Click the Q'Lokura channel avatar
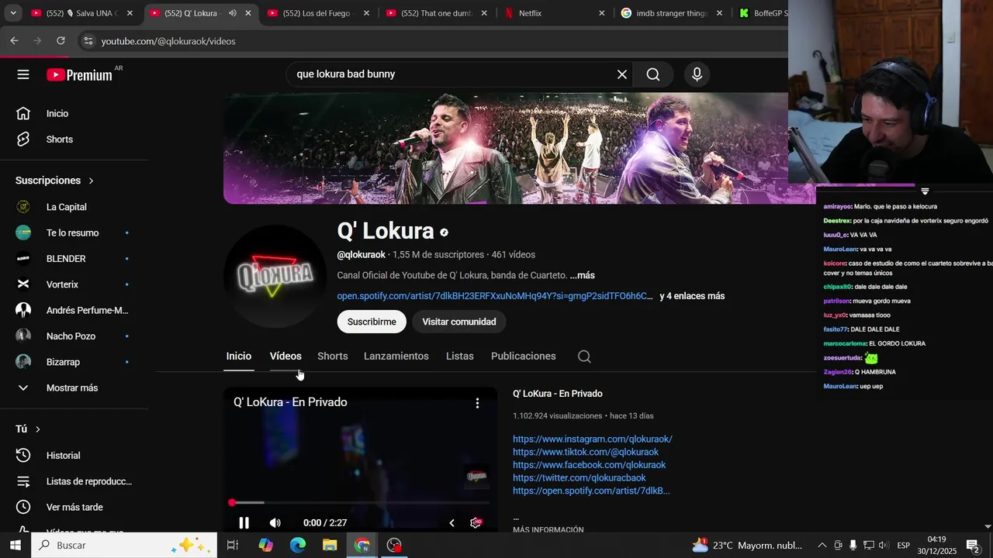Image resolution: width=993 pixels, height=558 pixels. [x=275, y=277]
